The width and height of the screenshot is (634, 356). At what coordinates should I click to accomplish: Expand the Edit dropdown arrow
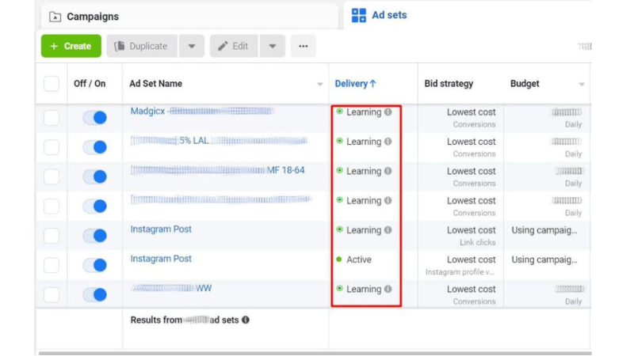[272, 46]
